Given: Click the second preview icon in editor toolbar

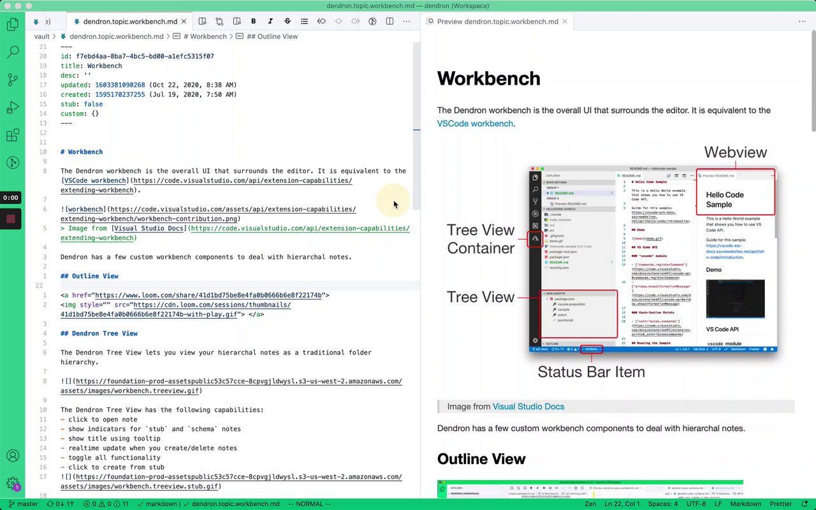Looking at the screenshot, I should point(237,21).
